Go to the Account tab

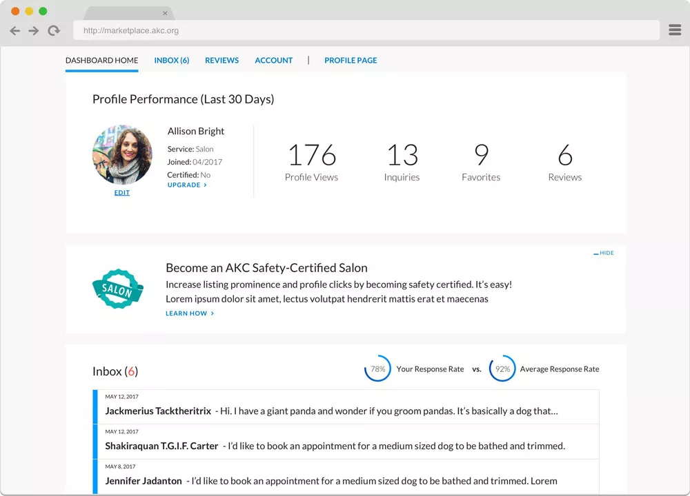(x=273, y=61)
